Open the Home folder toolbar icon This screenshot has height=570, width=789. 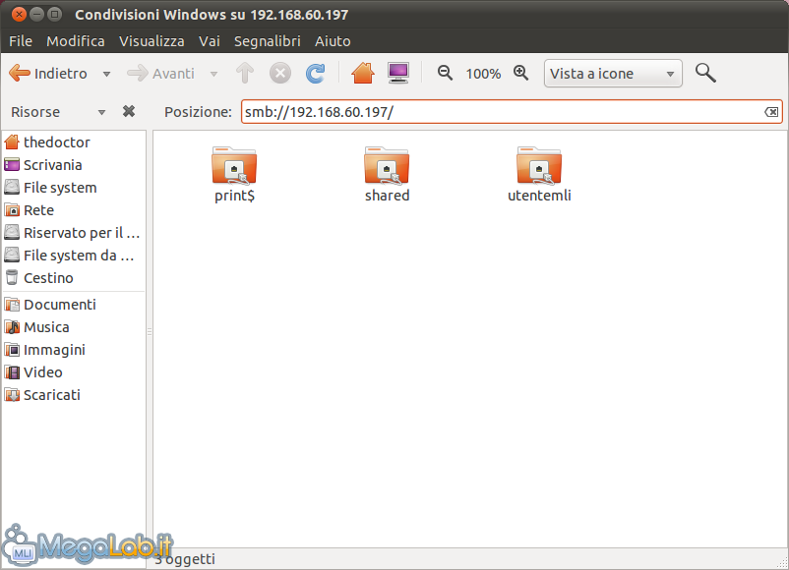[363, 74]
